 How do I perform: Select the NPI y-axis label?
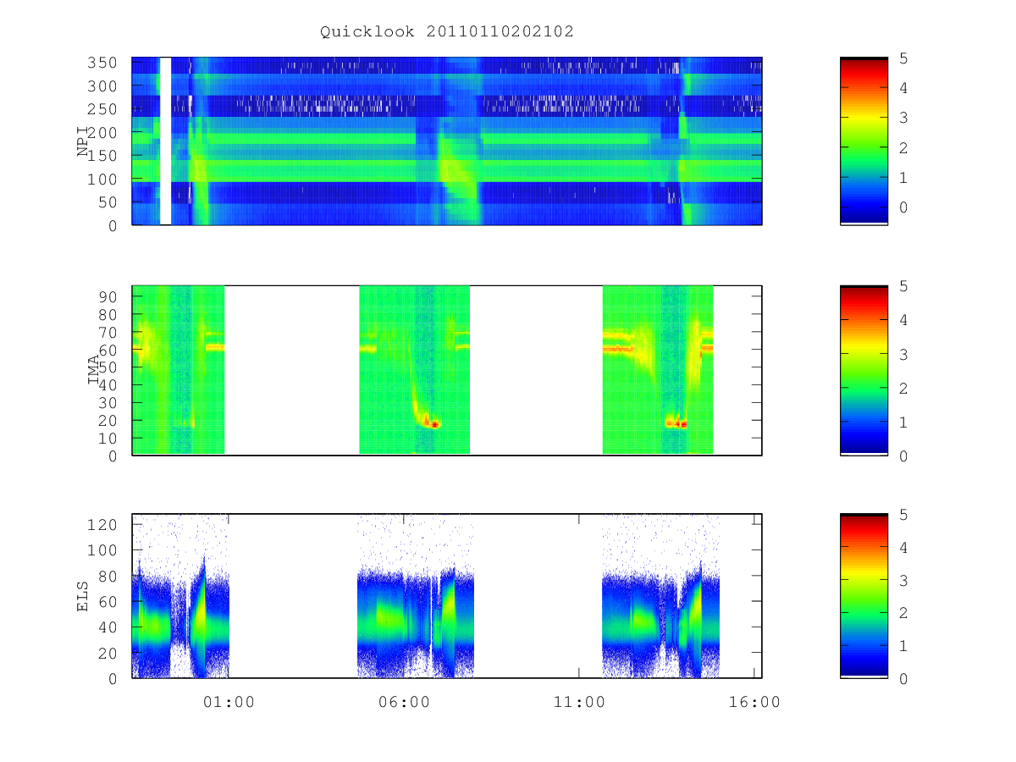(x=83, y=141)
